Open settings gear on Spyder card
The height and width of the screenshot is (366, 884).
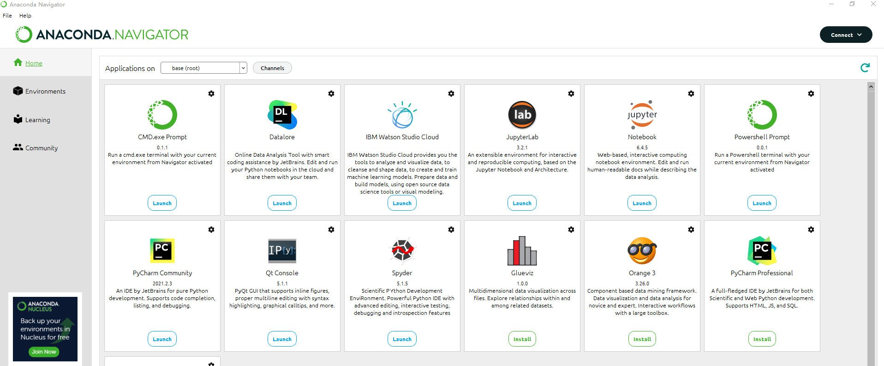tap(451, 230)
